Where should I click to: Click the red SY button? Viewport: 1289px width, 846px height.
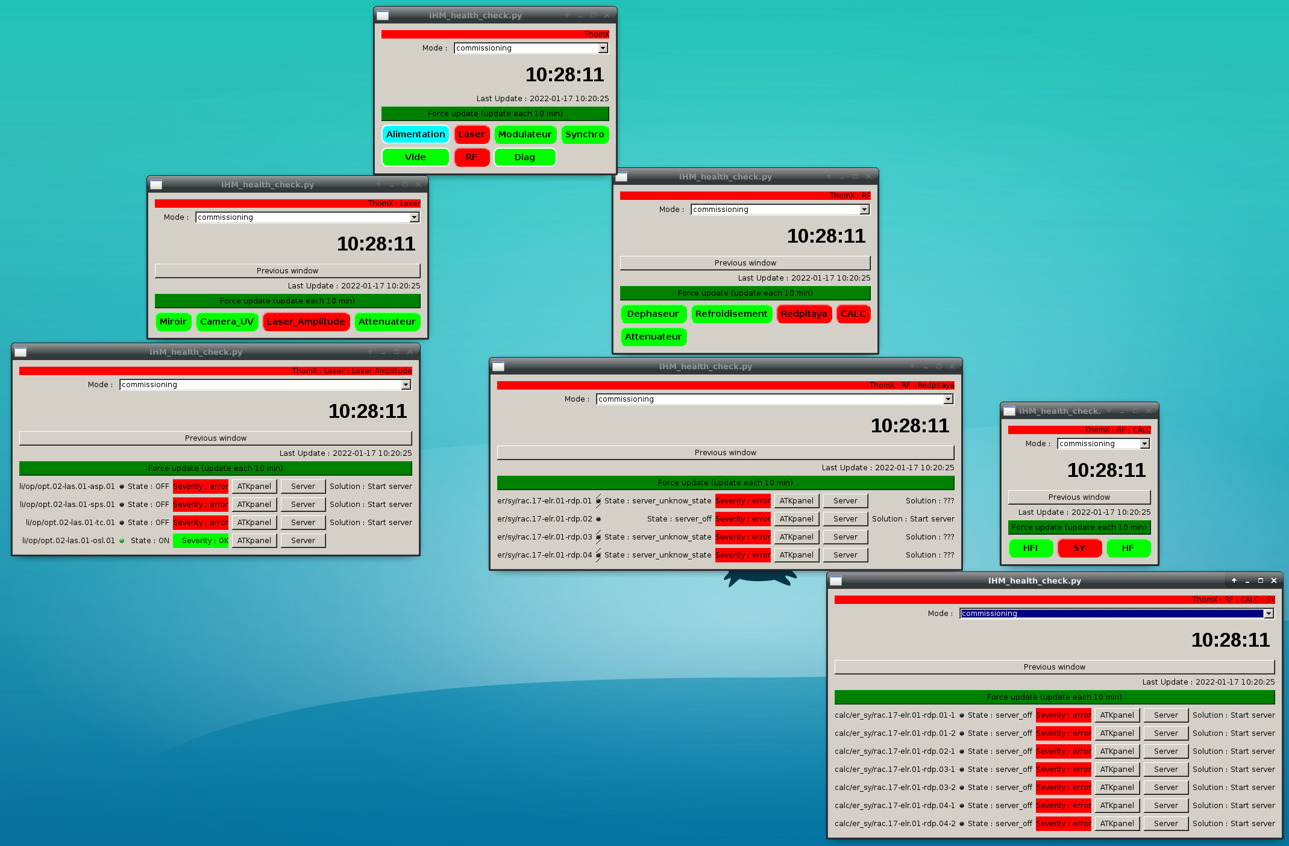(x=1079, y=548)
